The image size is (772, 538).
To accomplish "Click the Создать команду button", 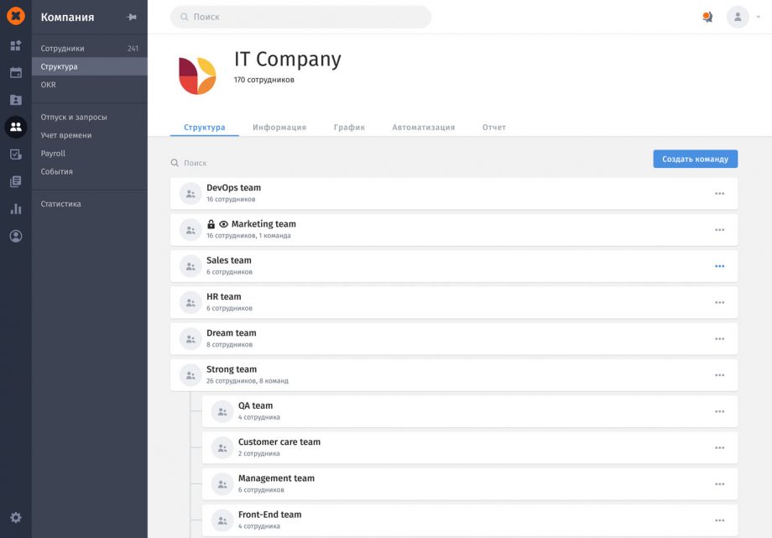I will [x=695, y=159].
